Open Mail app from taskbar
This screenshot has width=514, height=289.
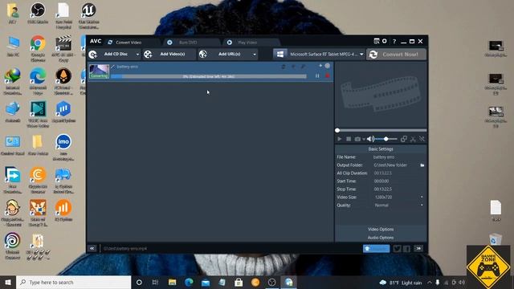click(206, 282)
